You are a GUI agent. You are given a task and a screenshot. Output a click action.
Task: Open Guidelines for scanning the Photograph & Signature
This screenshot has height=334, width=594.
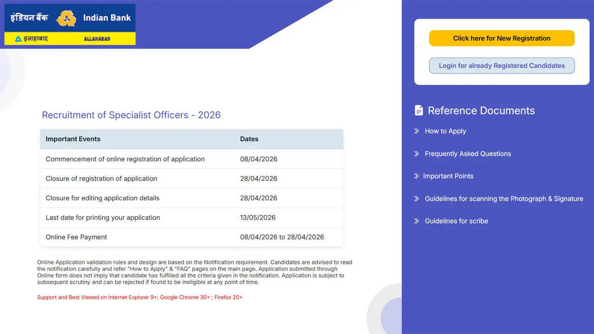coord(504,199)
